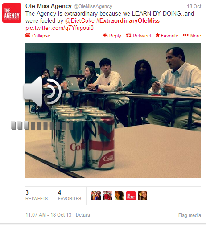Viewport: 206px width, 225px height.
Task: Open Ole Miss Agency profile name
Action: coord(49,6)
